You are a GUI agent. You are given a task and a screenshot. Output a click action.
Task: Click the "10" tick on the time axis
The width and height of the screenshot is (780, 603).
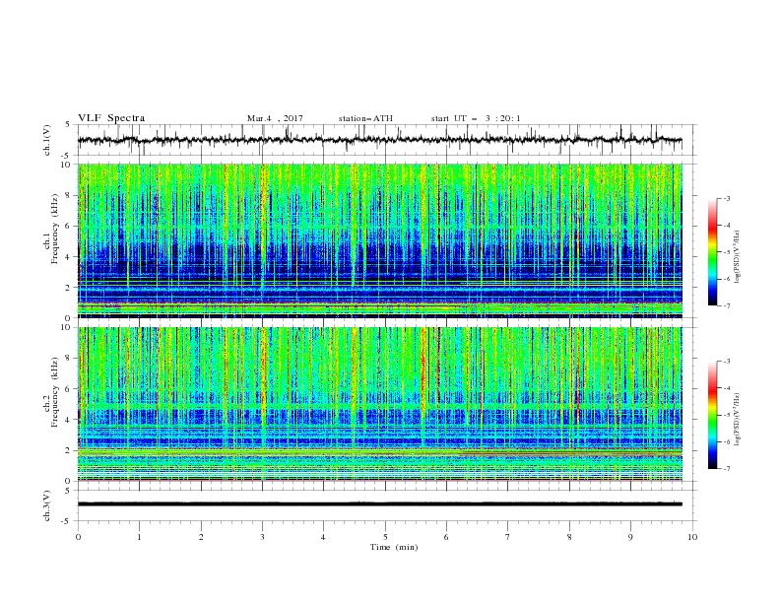click(x=692, y=537)
